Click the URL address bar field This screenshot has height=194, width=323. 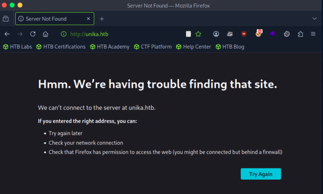tap(126, 34)
